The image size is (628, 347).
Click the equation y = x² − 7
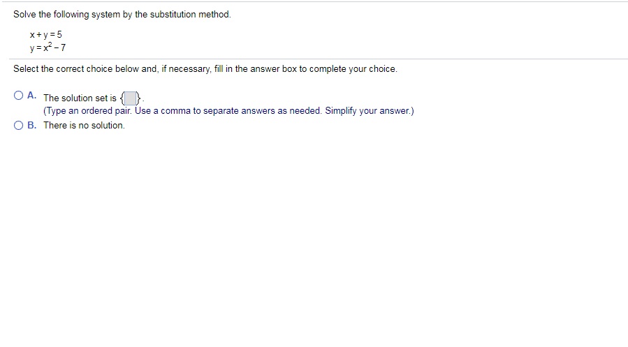pyautogui.click(x=48, y=47)
